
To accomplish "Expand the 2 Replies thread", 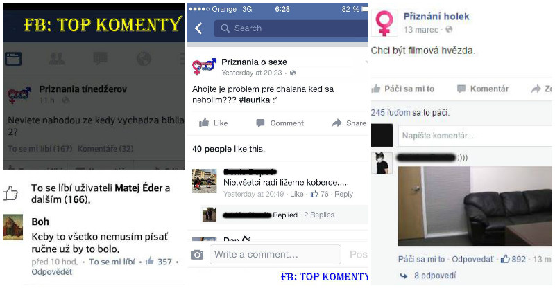I will [319, 215].
